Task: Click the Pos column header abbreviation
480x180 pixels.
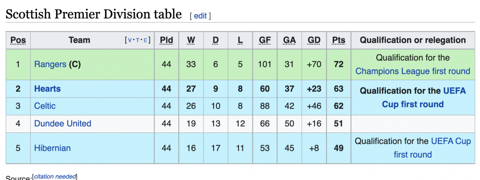Action: [x=18, y=40]
